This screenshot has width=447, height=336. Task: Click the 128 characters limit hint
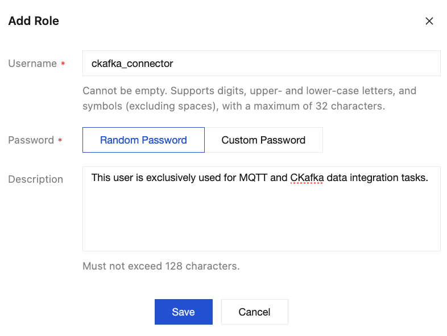point(161,266)
